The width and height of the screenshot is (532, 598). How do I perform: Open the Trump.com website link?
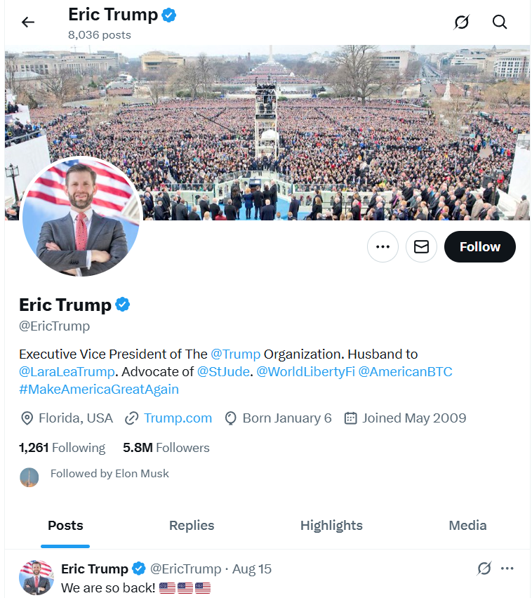coord(178,418)
